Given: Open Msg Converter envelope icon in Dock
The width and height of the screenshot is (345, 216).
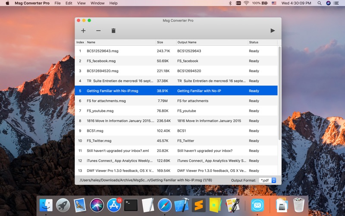Looking at the screenshot, I should 257,205.
